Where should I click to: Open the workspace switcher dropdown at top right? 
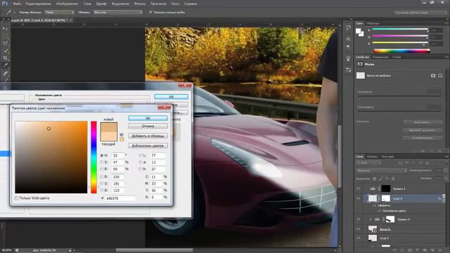tap(420, 13)
